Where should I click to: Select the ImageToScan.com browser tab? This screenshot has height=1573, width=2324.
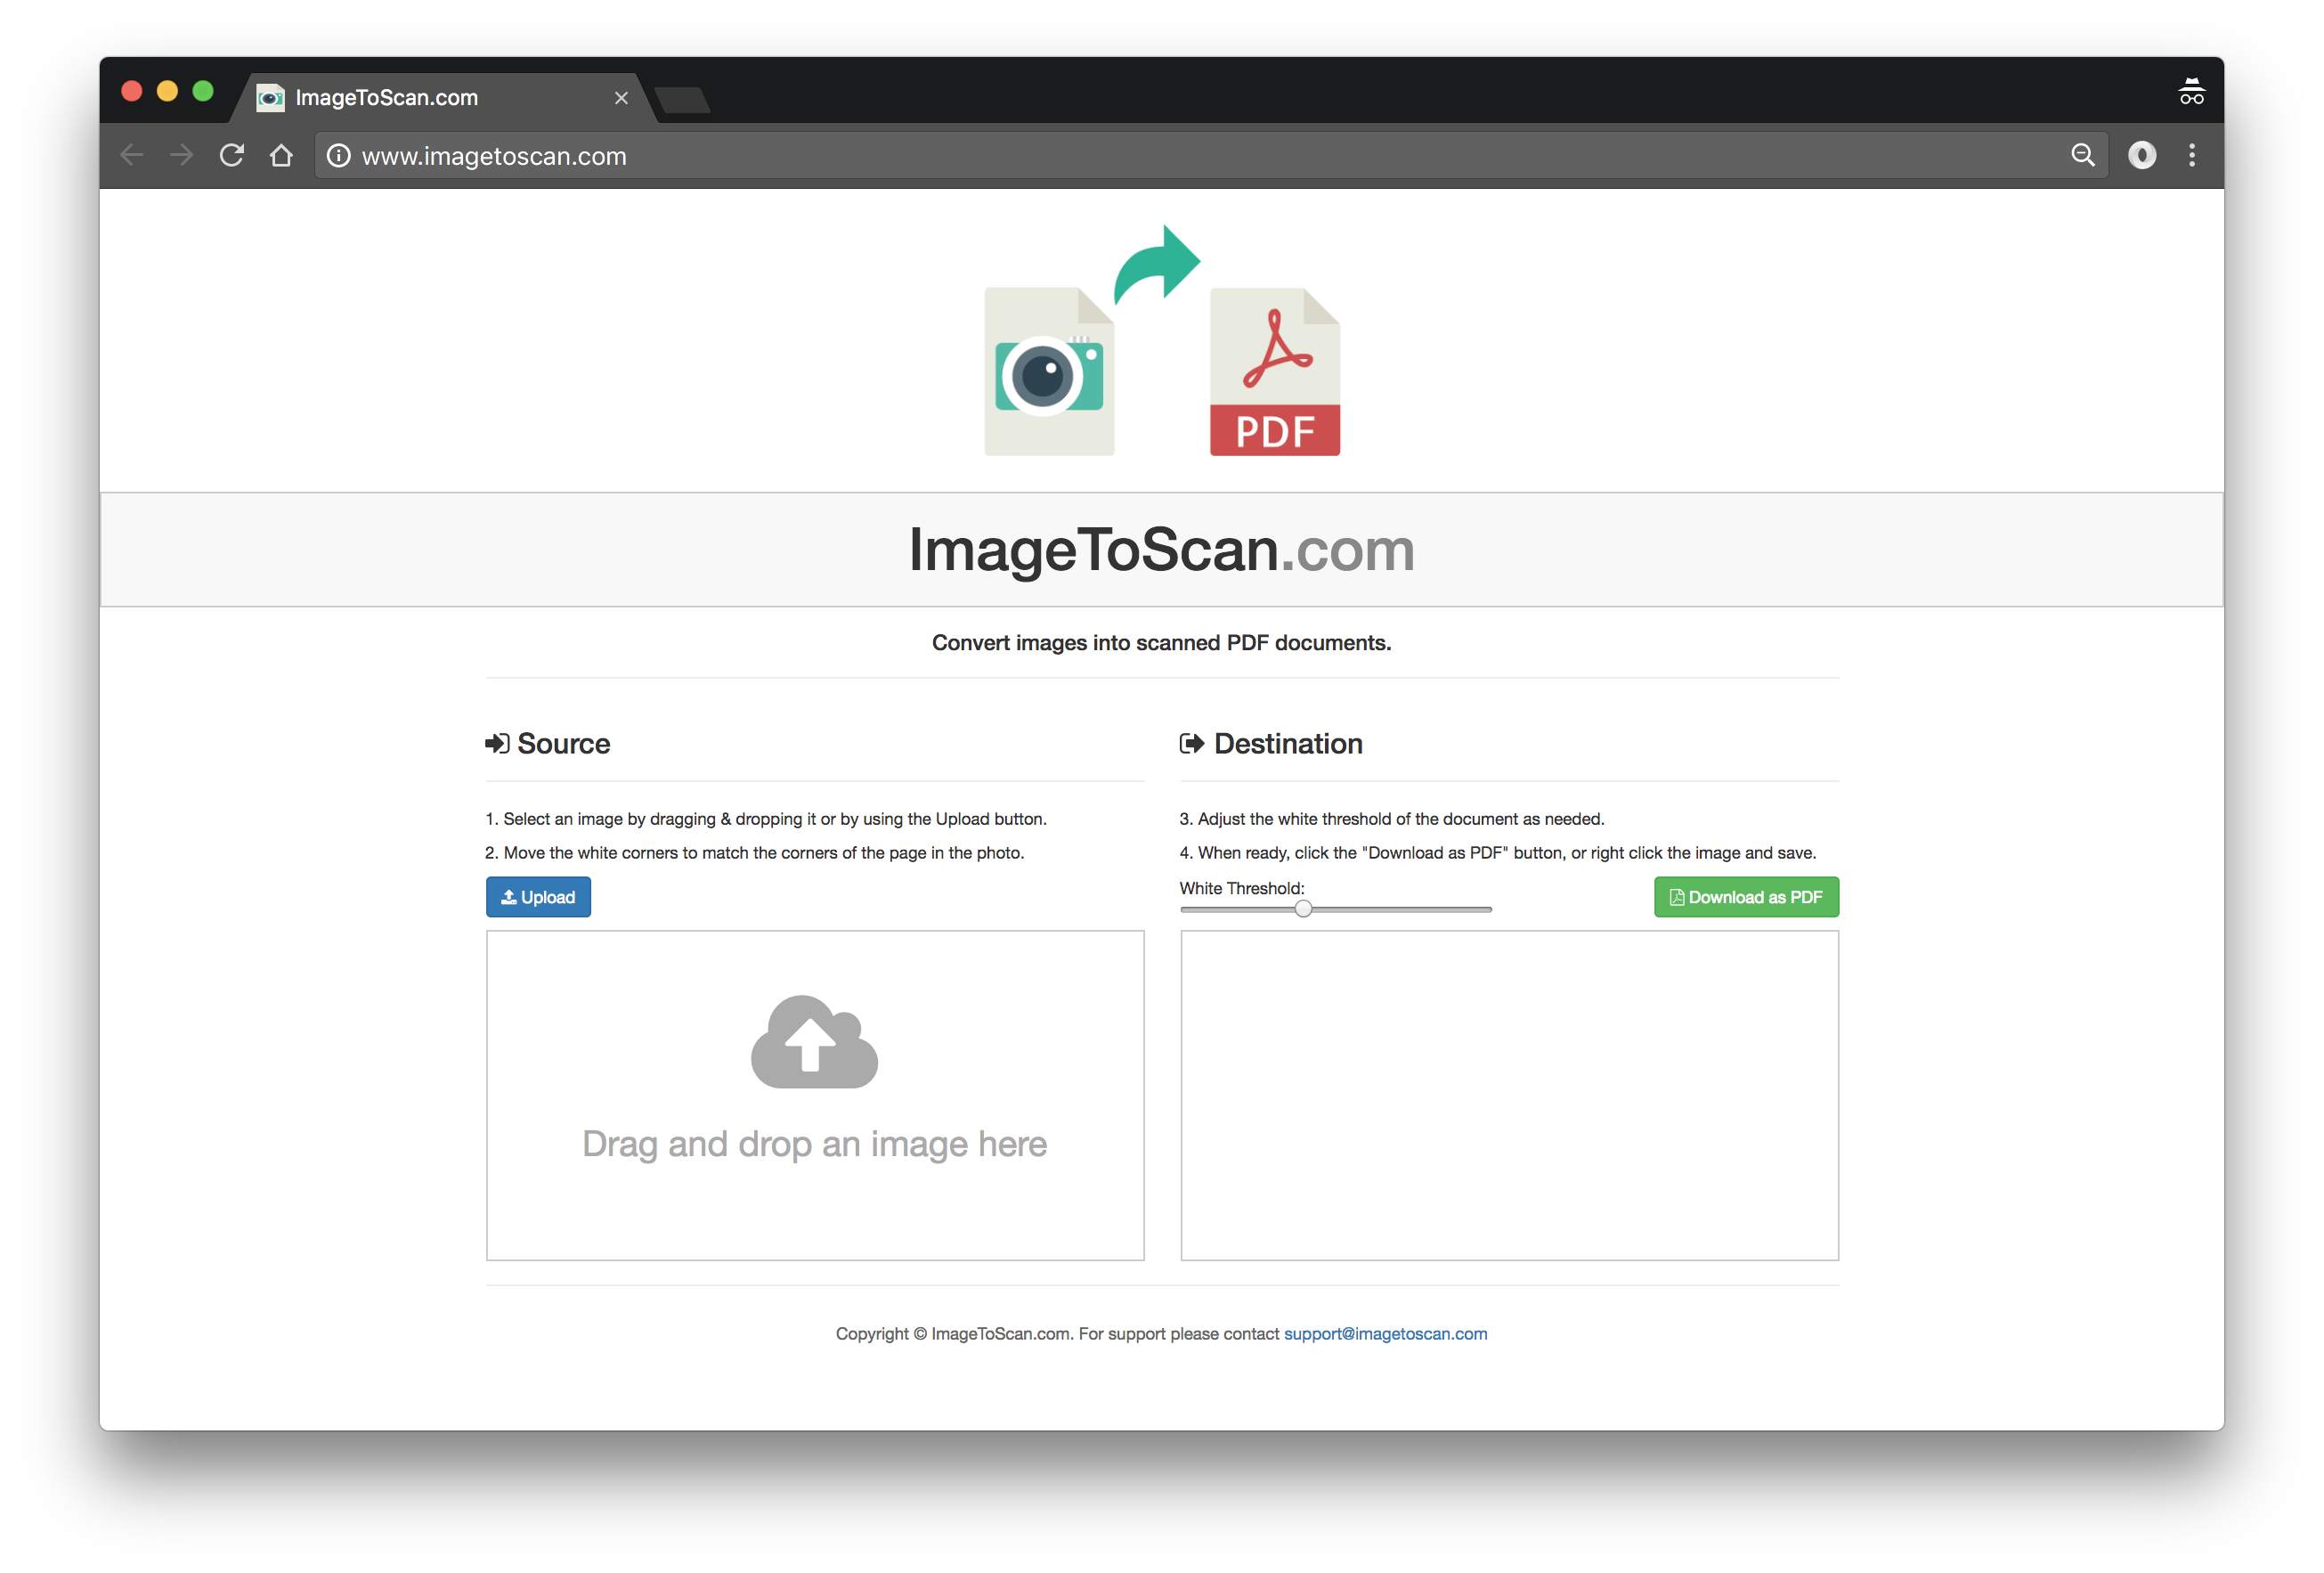point(444,98)
